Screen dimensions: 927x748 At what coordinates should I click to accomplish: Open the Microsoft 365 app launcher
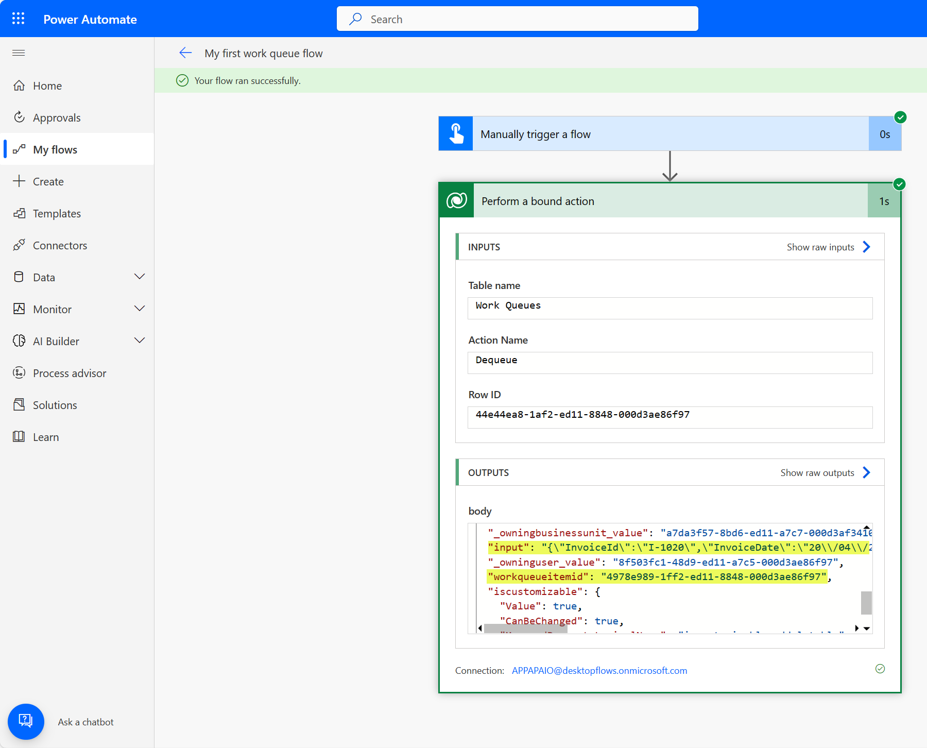(18, 18)
